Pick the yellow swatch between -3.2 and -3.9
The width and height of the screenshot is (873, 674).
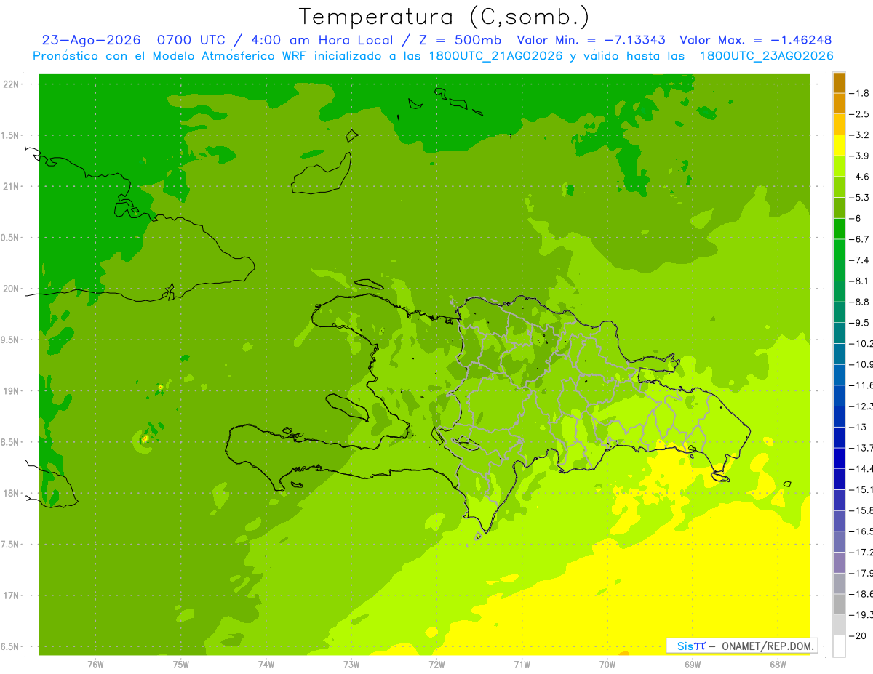tap(839, 145)
